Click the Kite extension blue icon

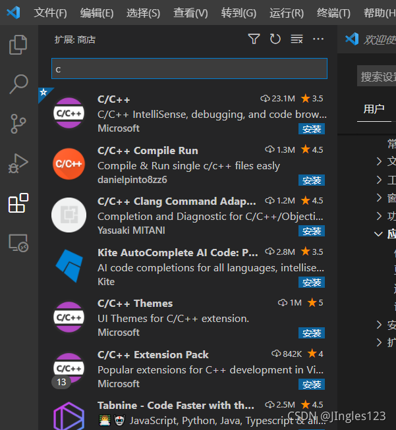point(69,266)
